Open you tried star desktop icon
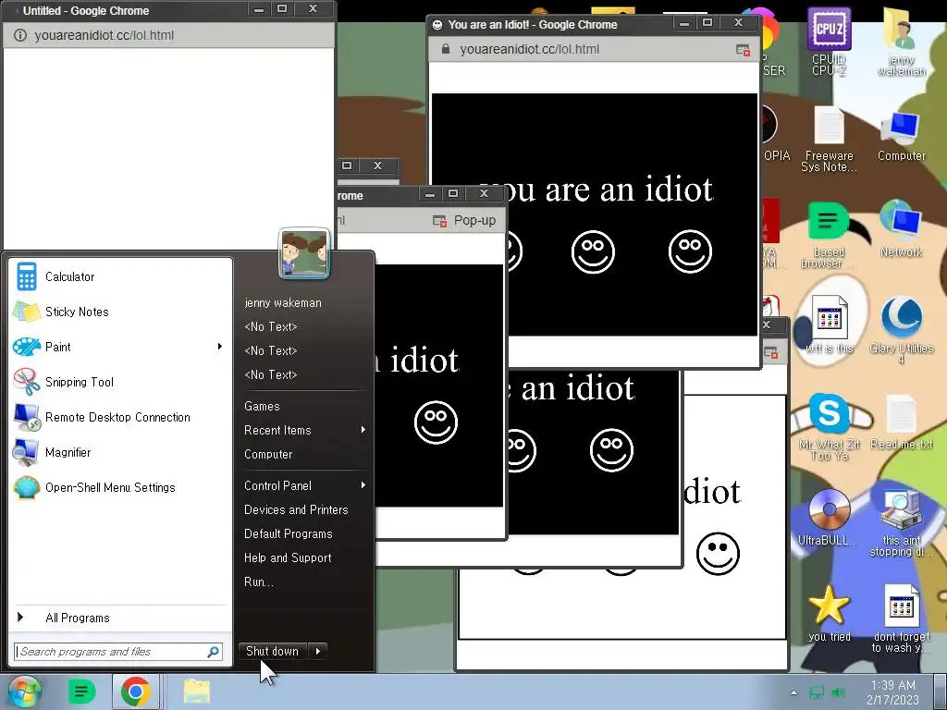 coord(830,613)
